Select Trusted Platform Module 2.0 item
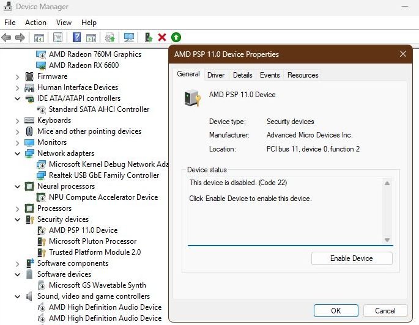Image resolution: width=419 pixels, height=325 pixels. (95, 252)
